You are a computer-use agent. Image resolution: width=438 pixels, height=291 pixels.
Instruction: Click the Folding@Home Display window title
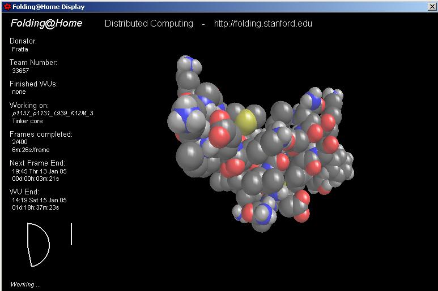pos(49,7)
